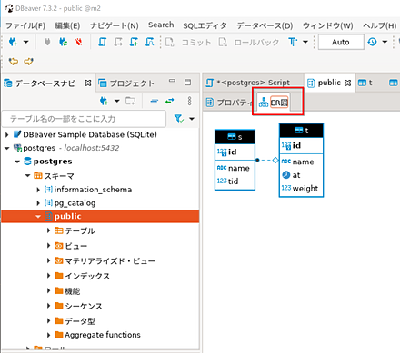The width and height of the screenshot is (400, 353).
Task: Click the transaction mode T icon
Action: (x=293, y=42)
